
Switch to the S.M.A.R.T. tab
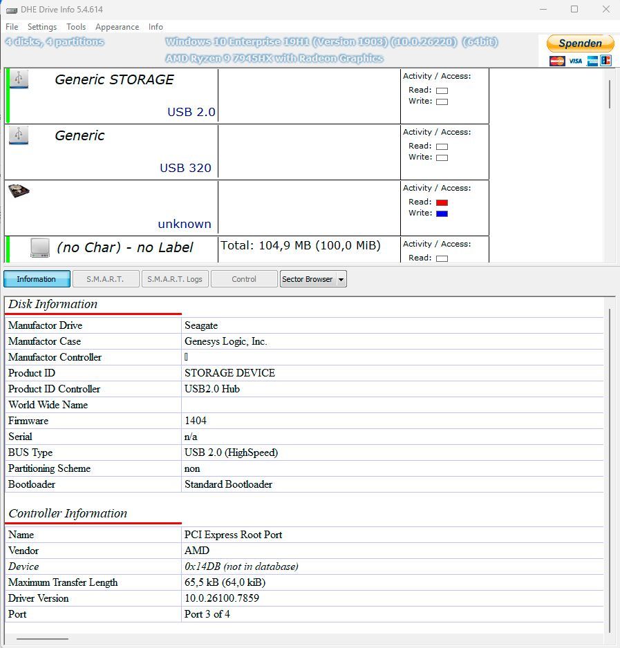pos(105,279)
